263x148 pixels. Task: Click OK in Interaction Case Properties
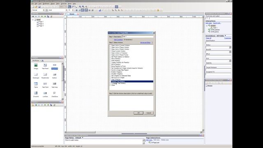pos(138,113)
